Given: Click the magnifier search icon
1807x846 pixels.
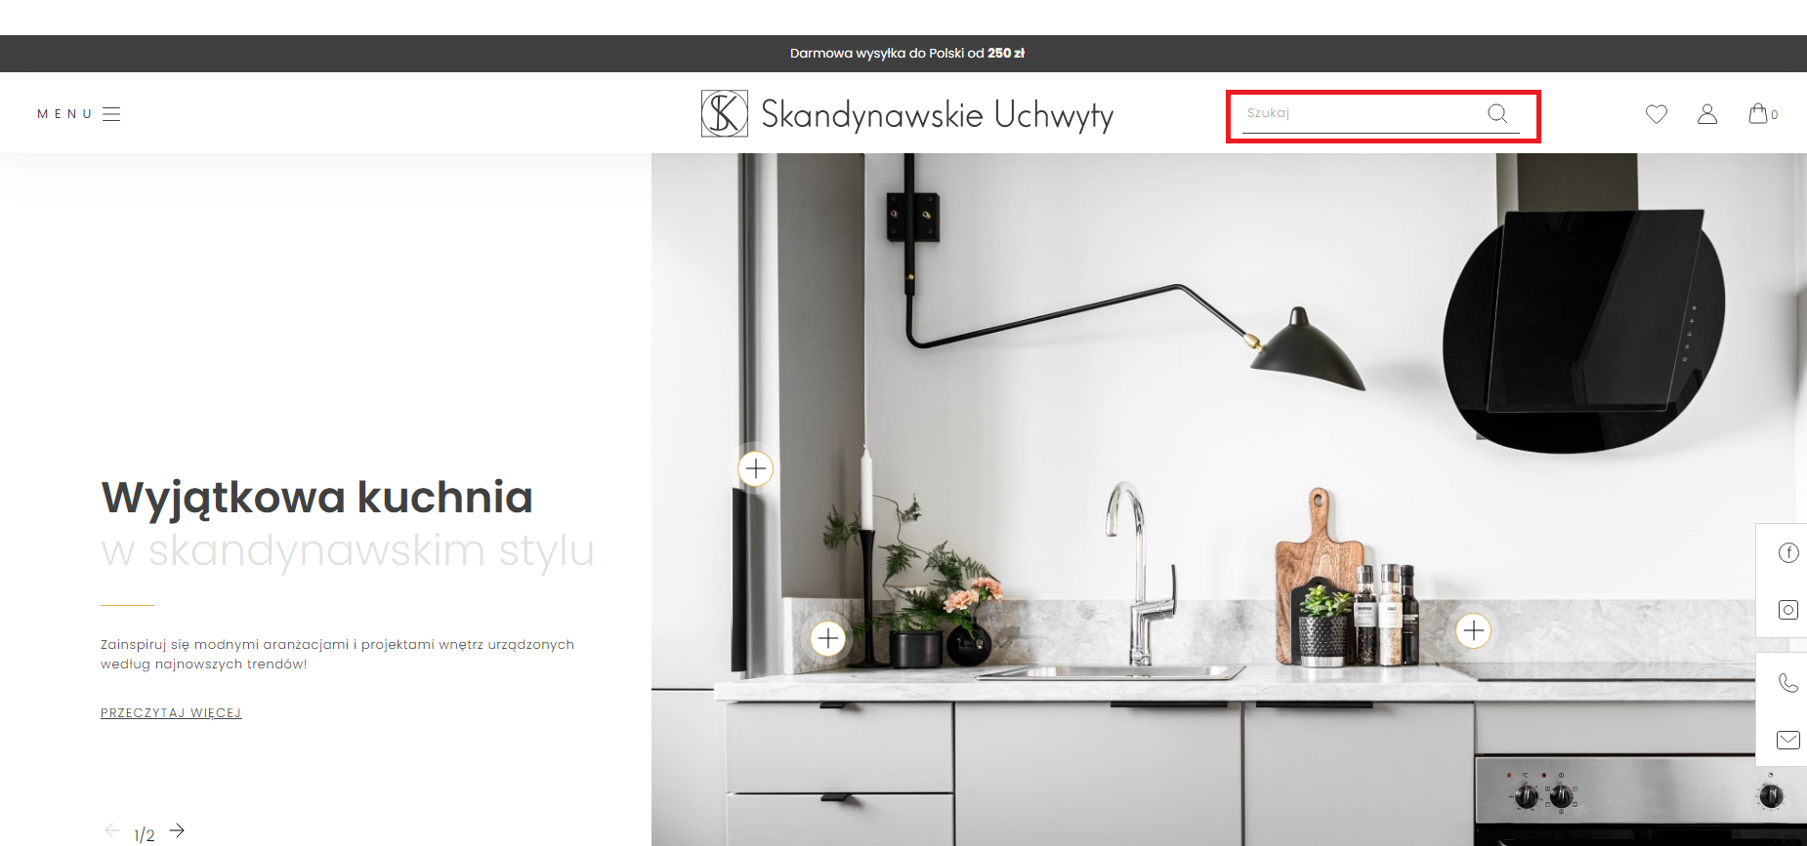Looking at the screenshot, I should point(1497,113).
